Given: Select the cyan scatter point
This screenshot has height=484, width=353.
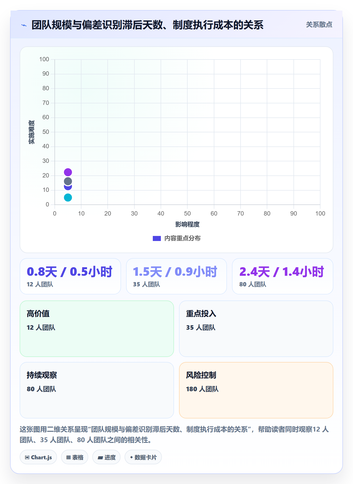Looking at the screenshot, I should (x=68, y=197).
